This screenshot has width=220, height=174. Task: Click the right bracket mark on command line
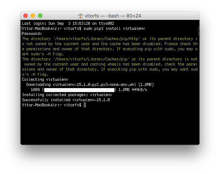tap(198, 28)
